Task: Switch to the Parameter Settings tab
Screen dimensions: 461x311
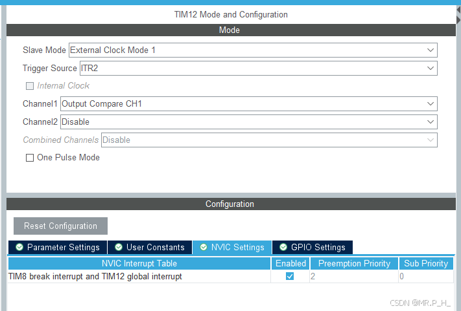Action: point(58,248)
